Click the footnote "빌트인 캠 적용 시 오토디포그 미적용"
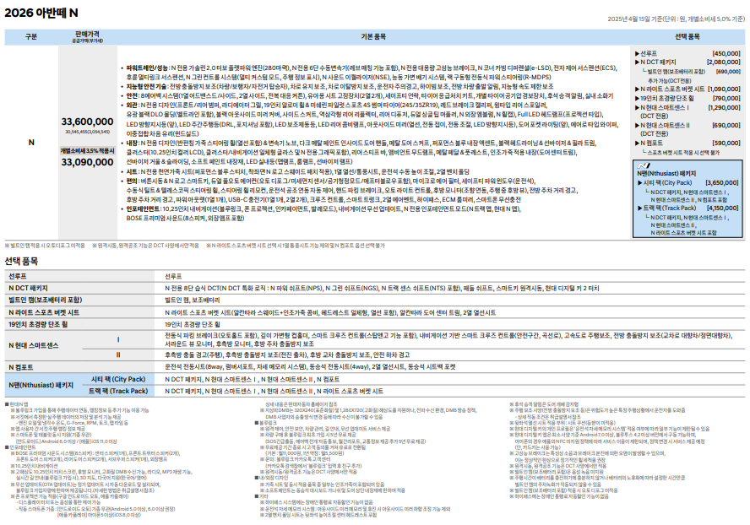This screenshot has width=750, height=525. pyautogui.click(x=45, y=246)
